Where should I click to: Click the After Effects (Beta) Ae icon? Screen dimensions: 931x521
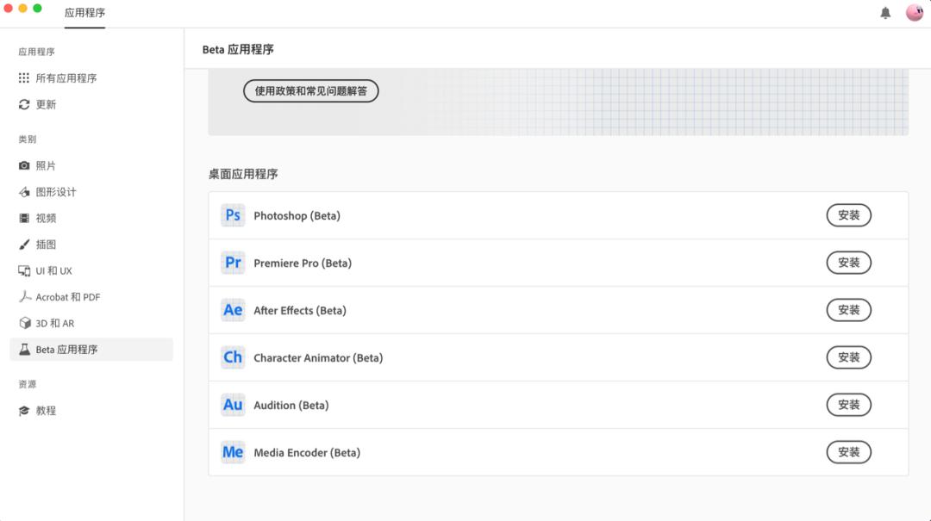[x=233, y=310]
